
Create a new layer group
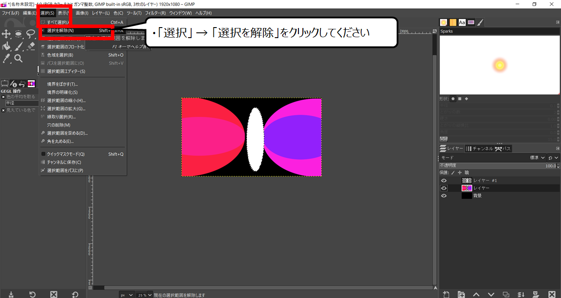(x=461, y=294)
